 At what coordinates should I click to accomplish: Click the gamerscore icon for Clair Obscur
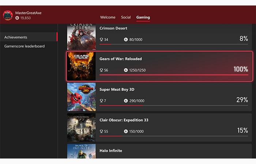click(126, 131)
